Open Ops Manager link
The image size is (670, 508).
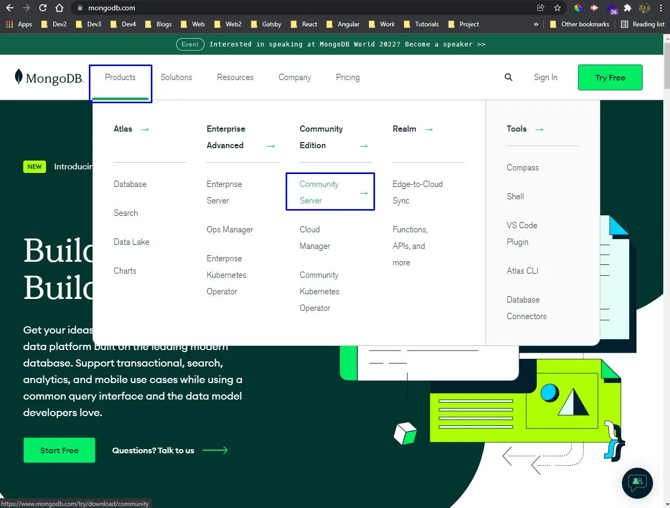230,230
